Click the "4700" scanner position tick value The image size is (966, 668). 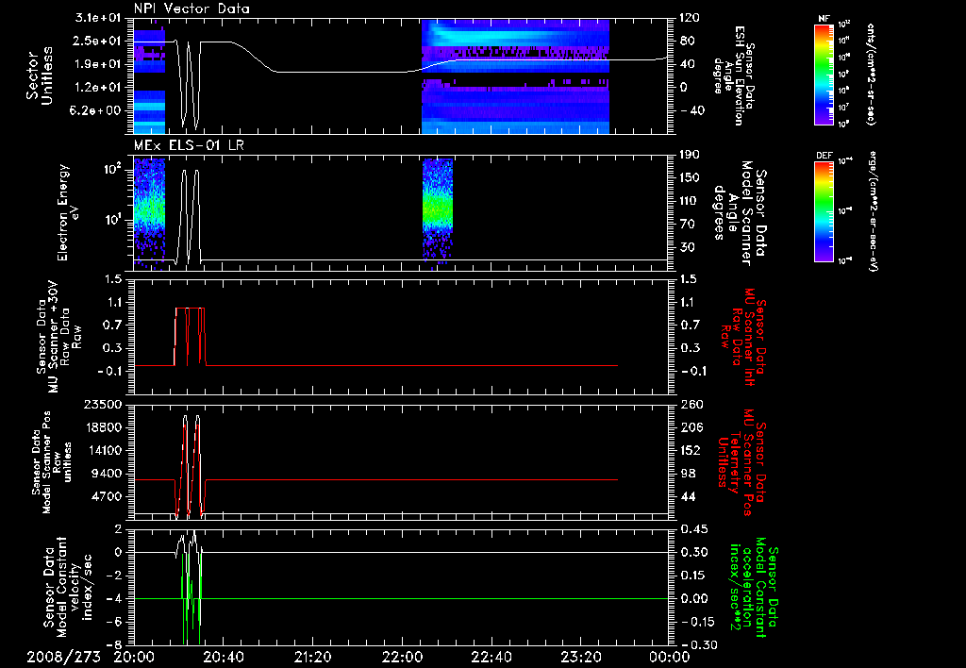click(106, 496)
